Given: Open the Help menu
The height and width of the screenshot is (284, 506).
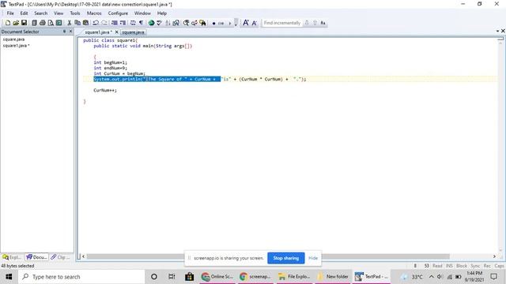Looking at the screenshot, I should point(162,13).
